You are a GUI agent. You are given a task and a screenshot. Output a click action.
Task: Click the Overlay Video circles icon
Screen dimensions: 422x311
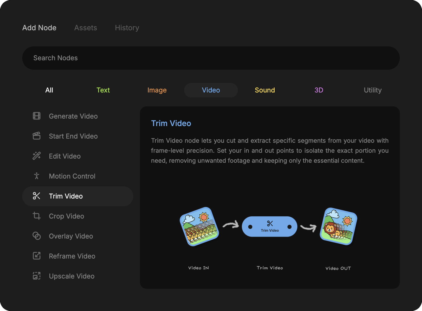(37, 236)
